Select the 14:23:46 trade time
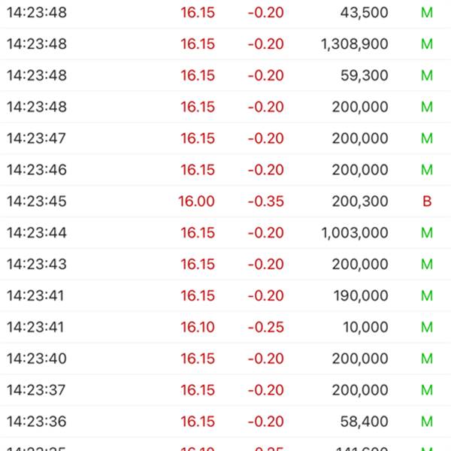This screenshot has height=451, width=451. click(36, 170)
